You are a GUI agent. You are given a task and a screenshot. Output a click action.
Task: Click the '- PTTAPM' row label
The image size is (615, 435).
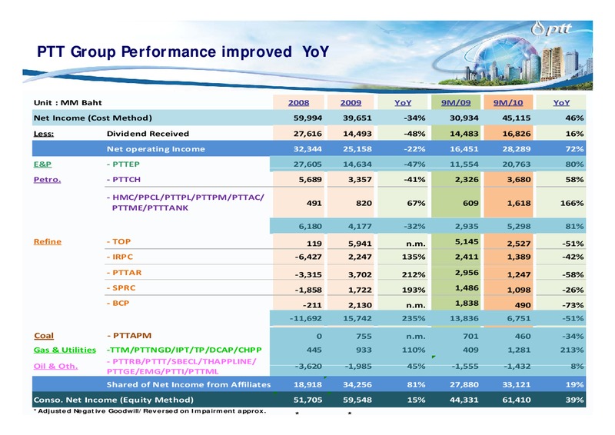coord(129,336)
